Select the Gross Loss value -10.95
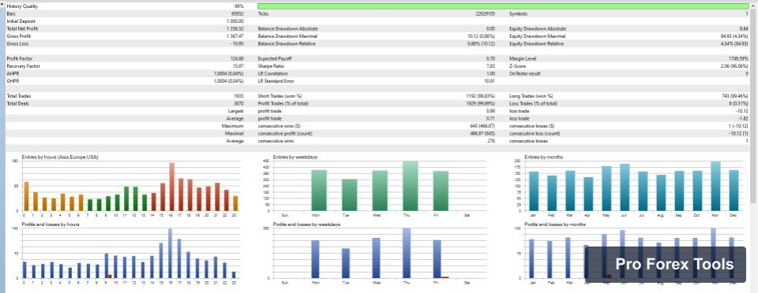758x293 pixels. [x=237, y=44]
